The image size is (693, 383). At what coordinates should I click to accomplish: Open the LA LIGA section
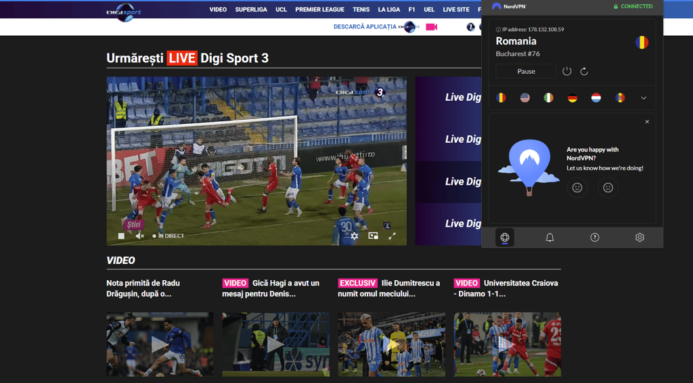coord(389,9)
